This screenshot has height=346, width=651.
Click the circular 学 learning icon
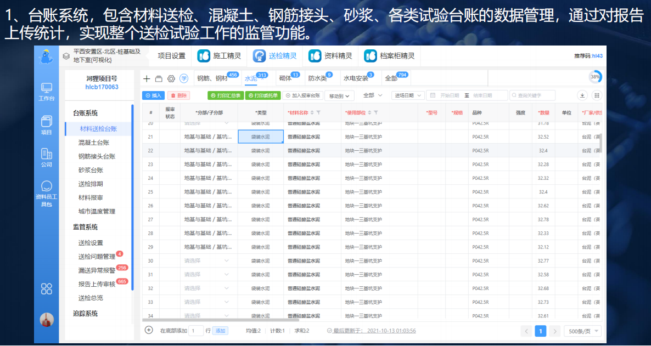184,78
